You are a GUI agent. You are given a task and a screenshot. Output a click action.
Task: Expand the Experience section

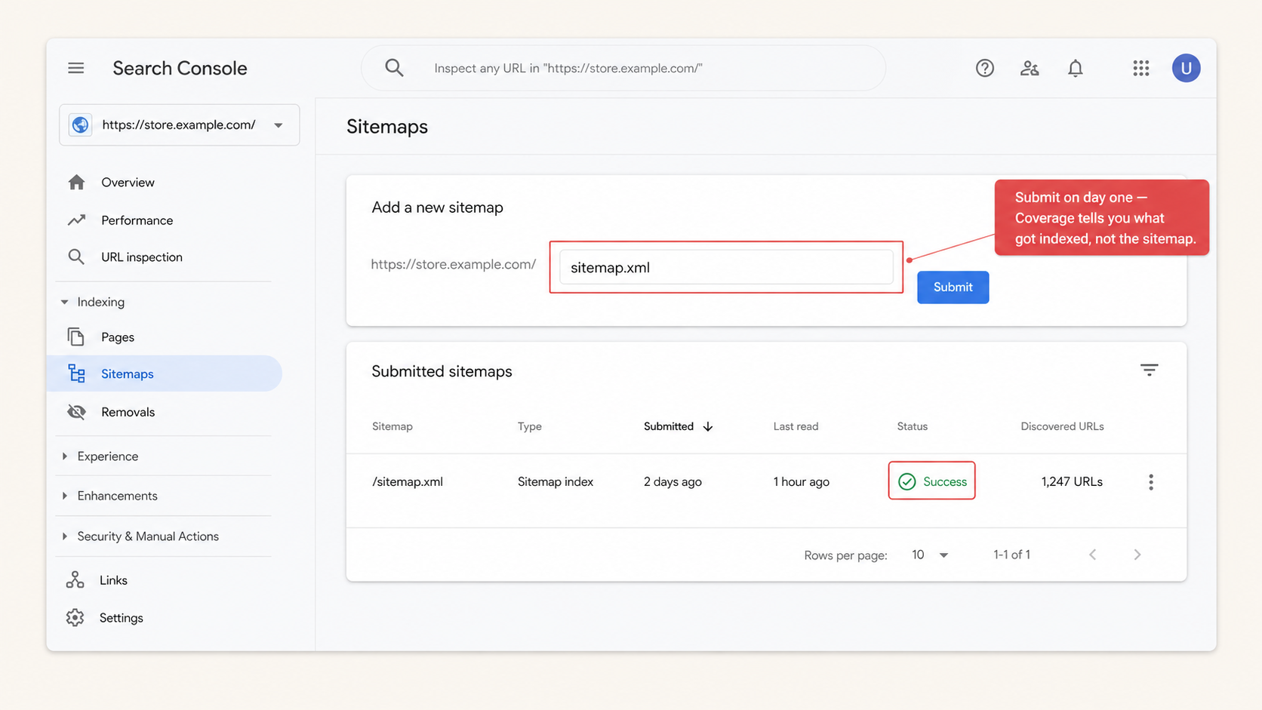tap(64, 456)
